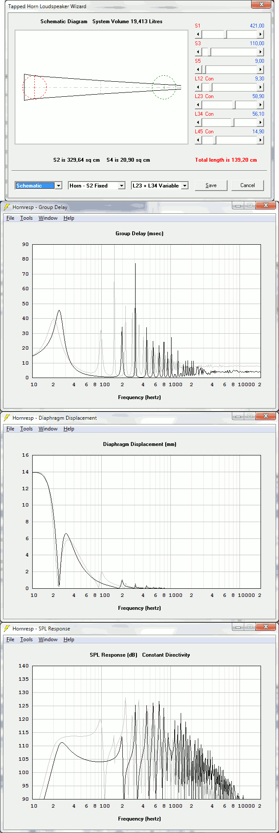Click left arrow of S1 slider
Image resolution: width=279 pixels, height=833 pixels.
pyautogui.click(x=198, y=34)
